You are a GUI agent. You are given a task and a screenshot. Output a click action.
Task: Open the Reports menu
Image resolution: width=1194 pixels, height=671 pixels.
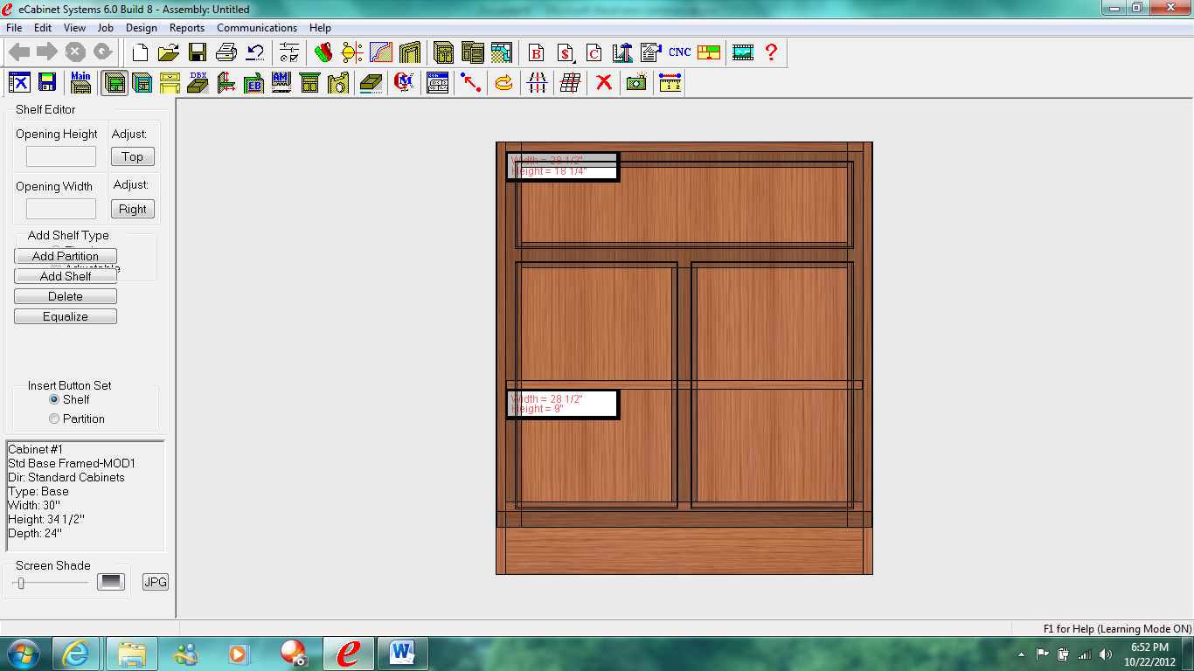(x=187, y=28)
